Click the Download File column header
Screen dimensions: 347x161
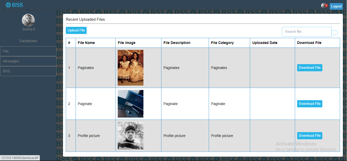(317, 43)
